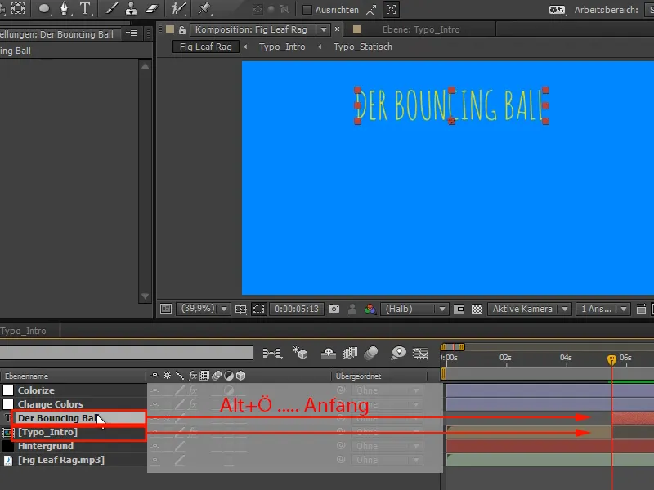Click the show snapshot icon
The image size is (654, 490).
[352, 309]
